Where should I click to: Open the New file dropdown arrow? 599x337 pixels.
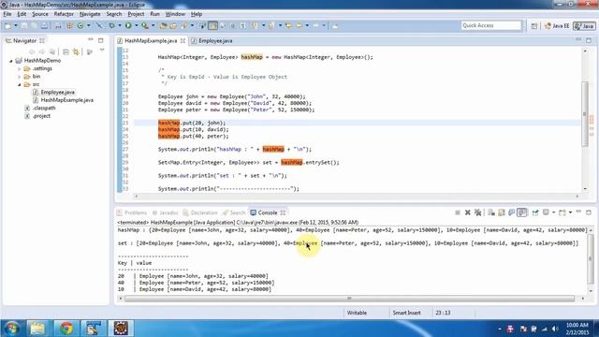coord(16,25)
